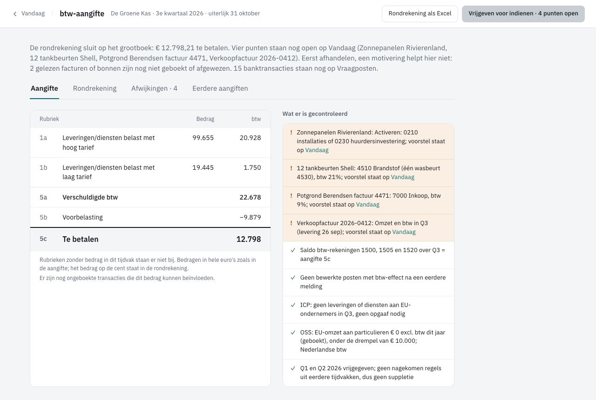Click Voorbelasting amount −9.879
Screen dimensions: 596x400
(x=250, y=217)
